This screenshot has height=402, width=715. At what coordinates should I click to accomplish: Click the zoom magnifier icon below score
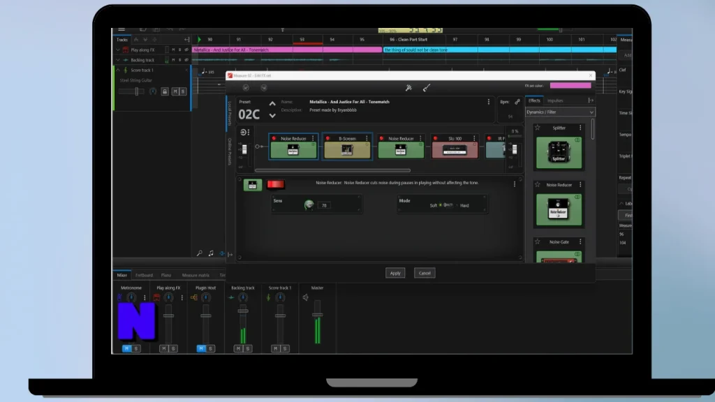click(199, 253)
